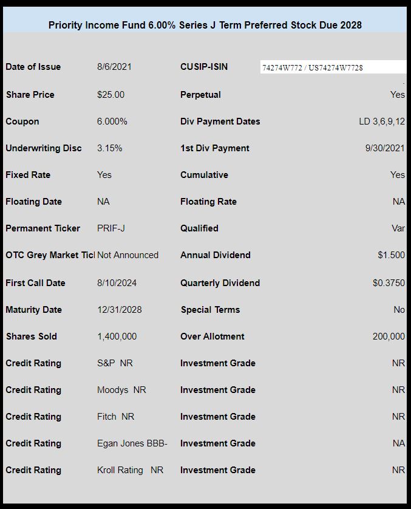Select the OTC Grey Market Not Announced cell
Viewport: 411px width, 509px height.
click(x=128, y=255)
